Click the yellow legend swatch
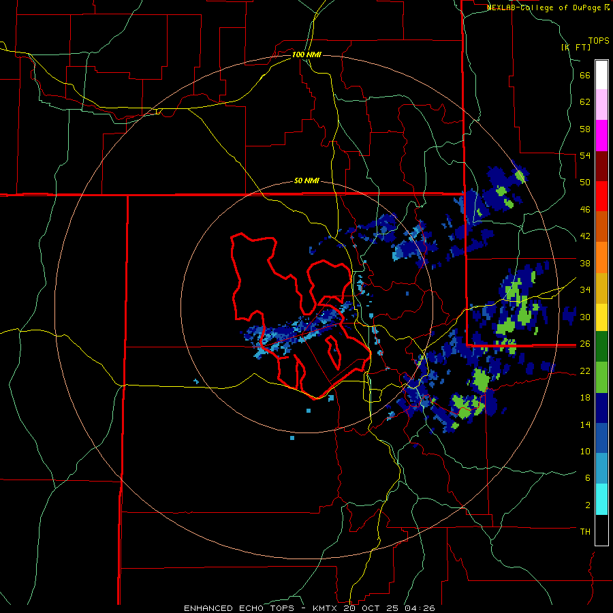 pos(601,317)
